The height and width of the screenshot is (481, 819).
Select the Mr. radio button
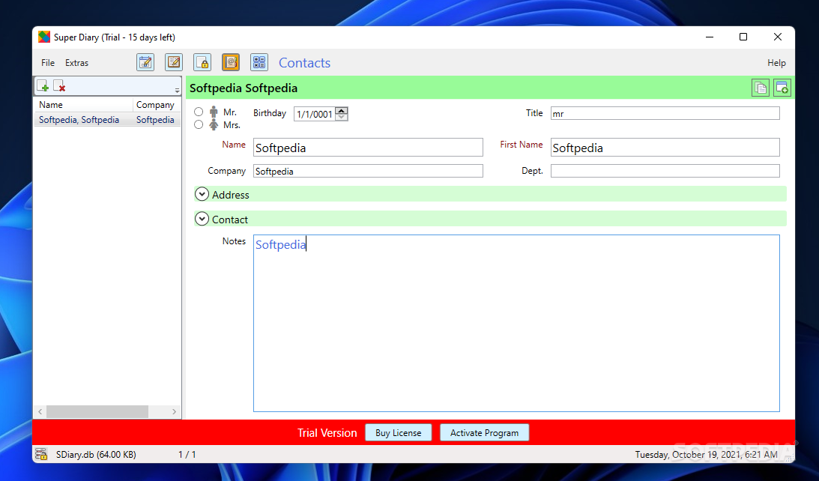pos(199,111)
